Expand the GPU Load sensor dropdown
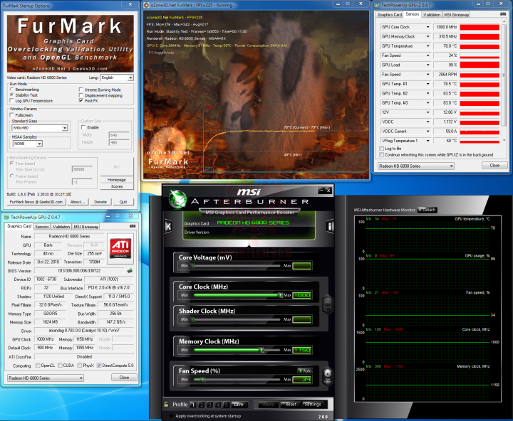The height and width of the screenshot is (421, 513). point(427,65)
